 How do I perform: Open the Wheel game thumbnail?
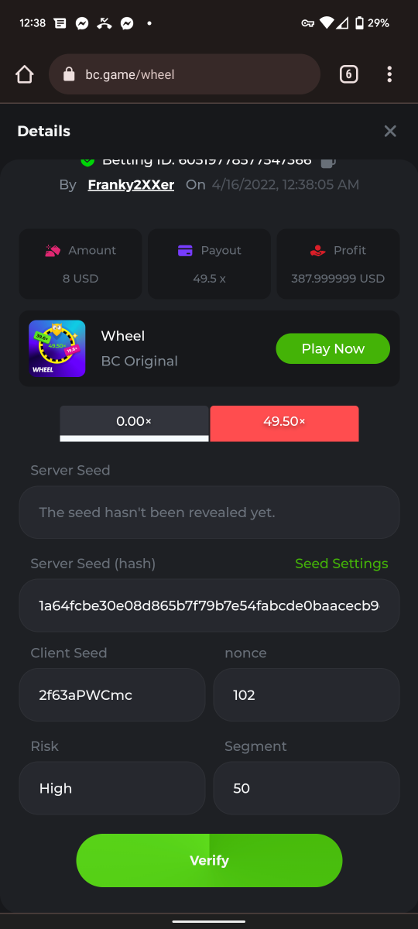click(57, 348)
